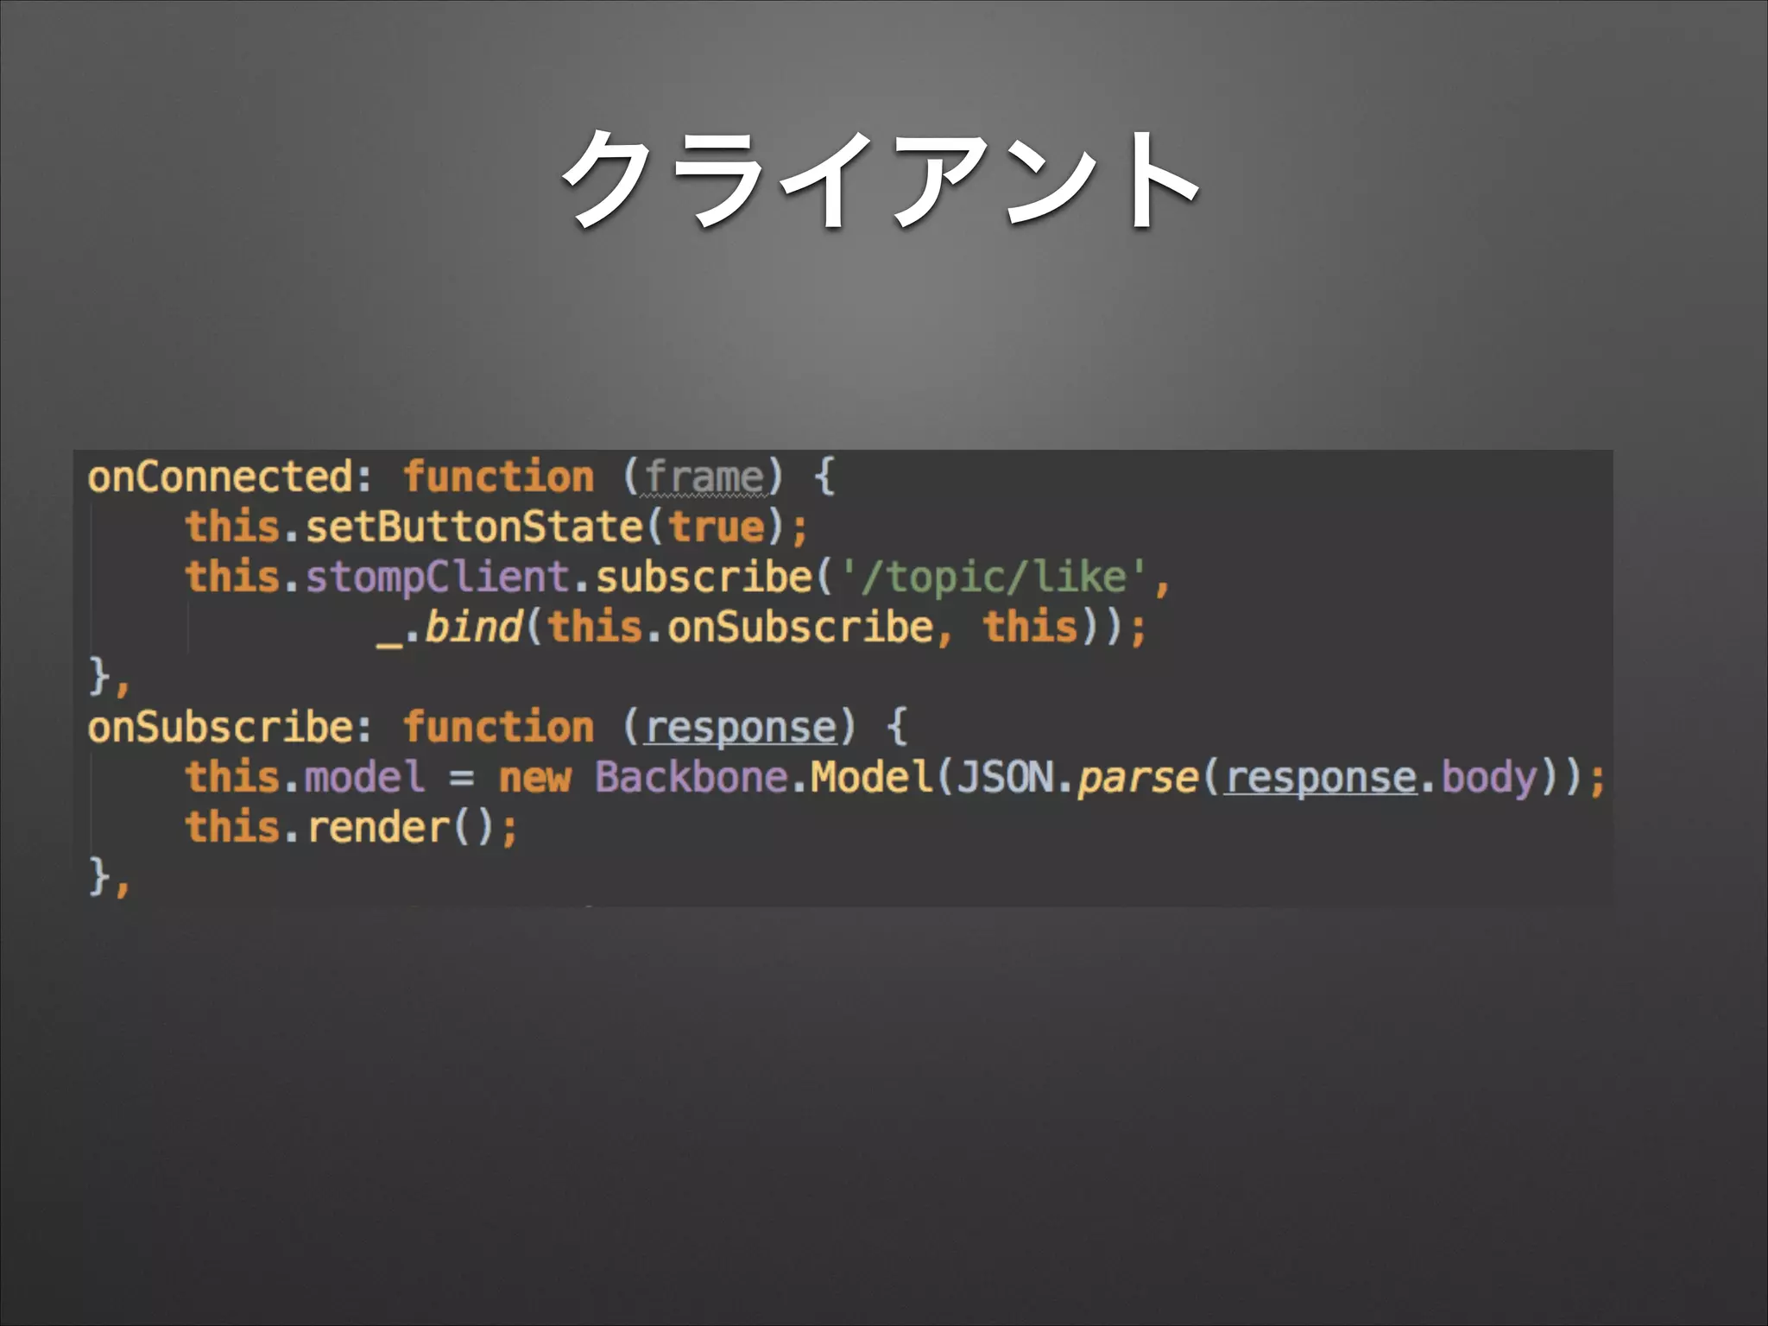The image size is (1768, 1326).
Task: Click the onConnected function name
Action: 220,477
